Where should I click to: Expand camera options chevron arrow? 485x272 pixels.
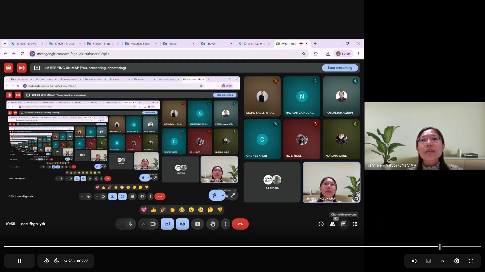point(143,224)
